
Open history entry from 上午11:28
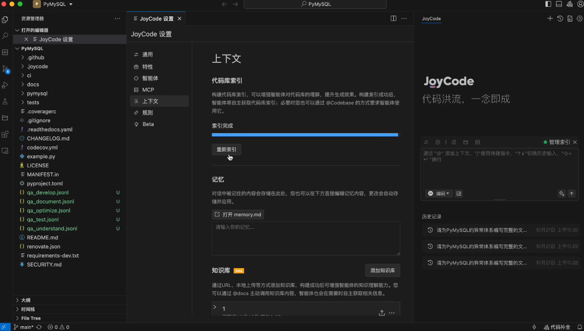[x=500, y=263]
